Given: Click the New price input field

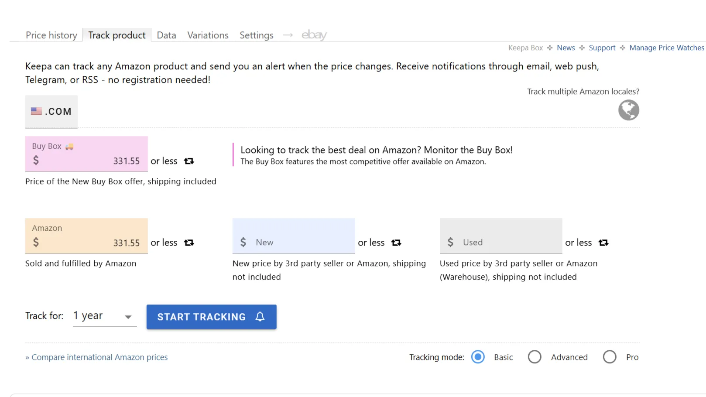Looking at the screenshot, I should point(301,242).
